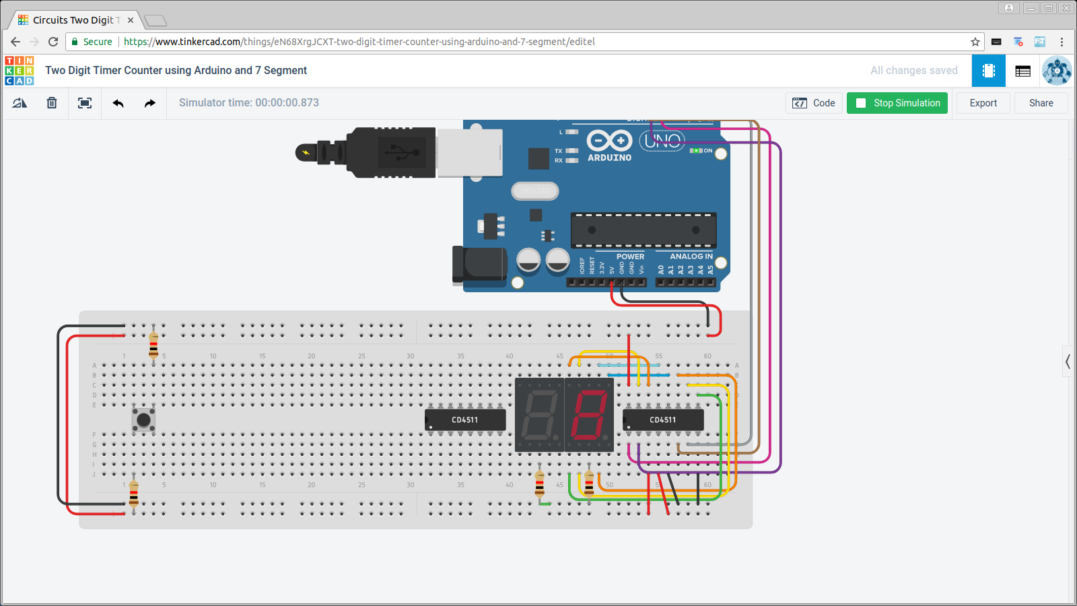The height and width of the screenshot is (606, 1077).
Task: Select the Circuits Two Digit tab
Action: click(x=71, y=20)
